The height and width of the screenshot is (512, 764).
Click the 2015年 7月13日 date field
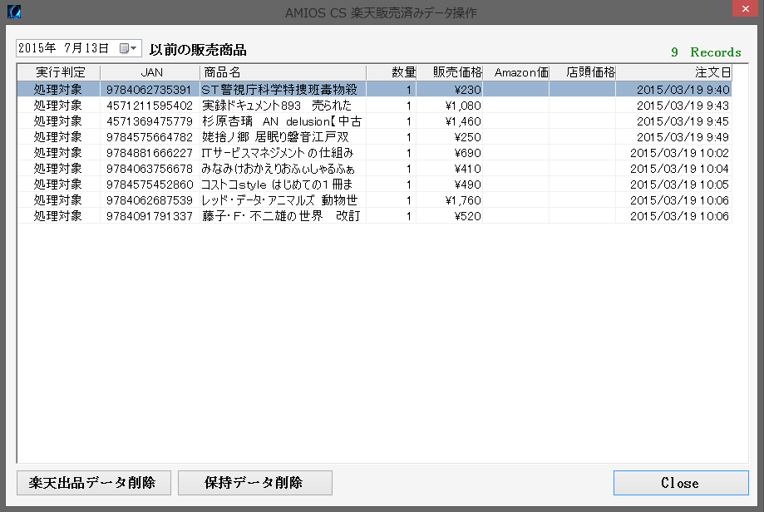pyautogui.click(x=78, y=48)
